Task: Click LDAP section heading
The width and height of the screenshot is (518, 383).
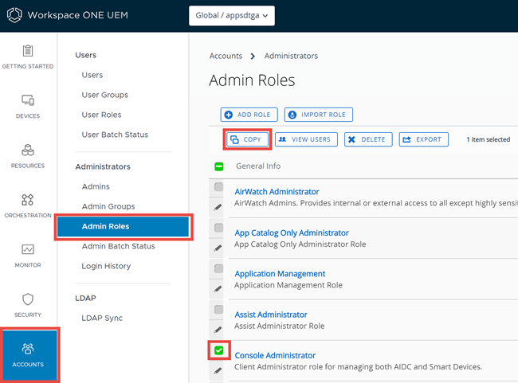Action: pyautogui.click(x=85, y=298)
